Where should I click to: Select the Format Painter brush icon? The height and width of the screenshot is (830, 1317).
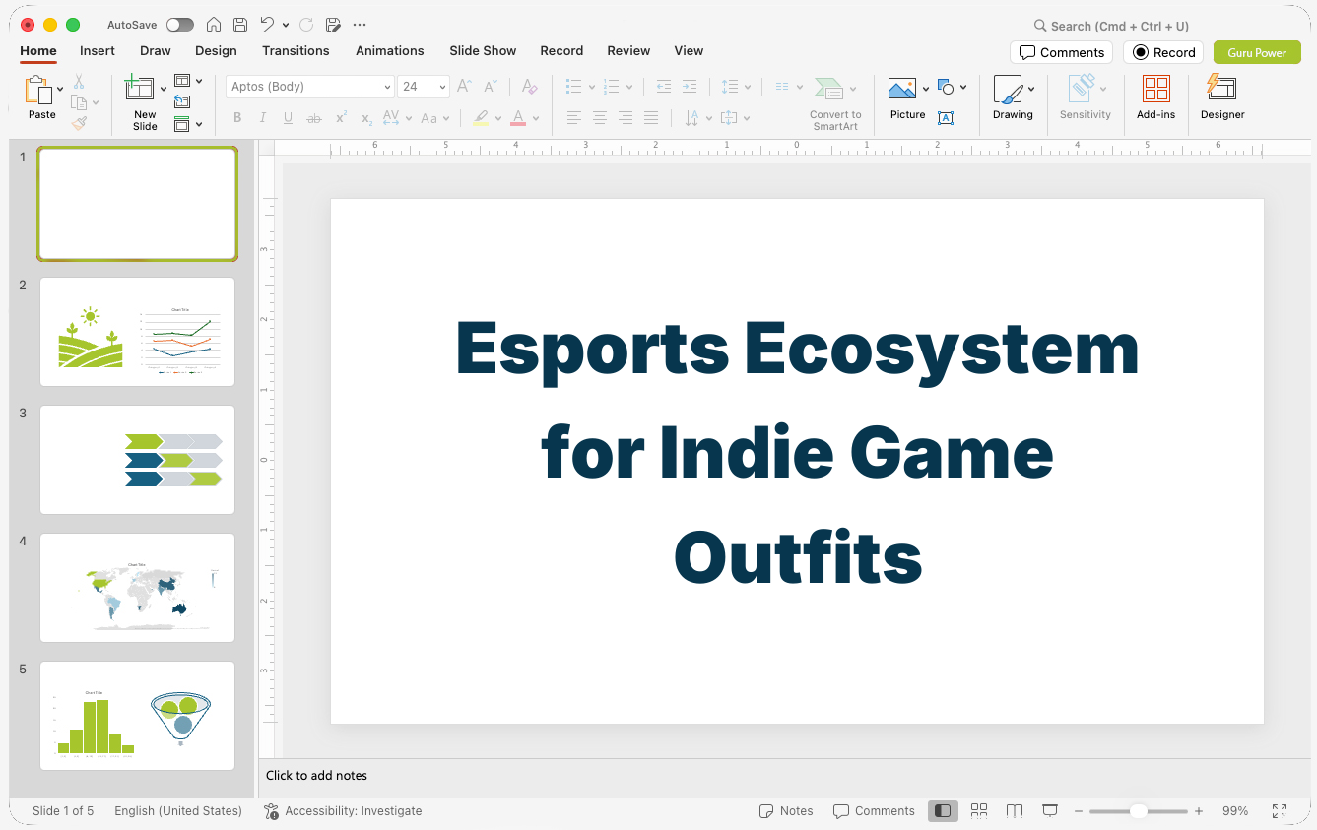click(x=79, y=123)
